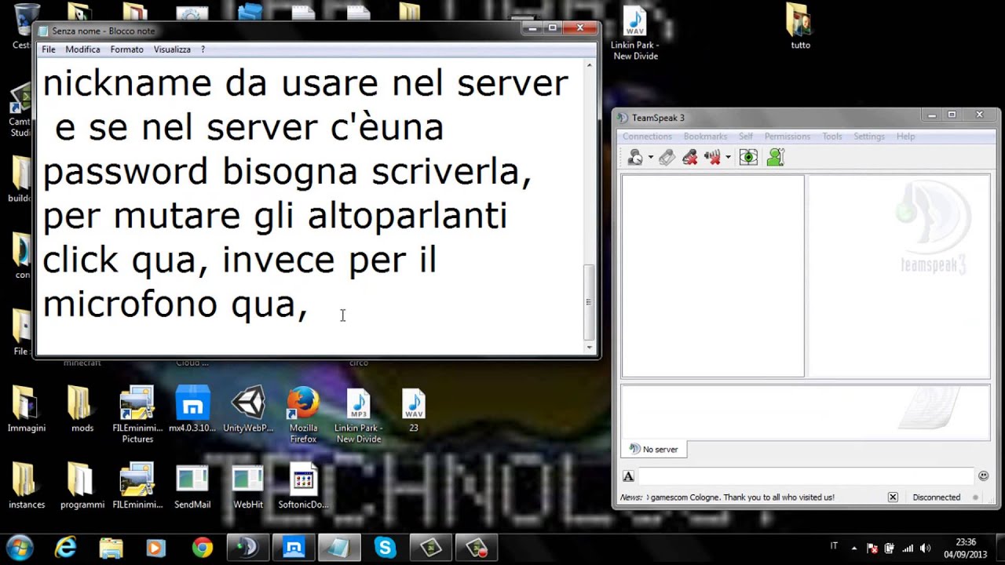Open the Self menu in TeamSpeak
The width and height of the screenshot is (1005, 565).
[746, 137]
